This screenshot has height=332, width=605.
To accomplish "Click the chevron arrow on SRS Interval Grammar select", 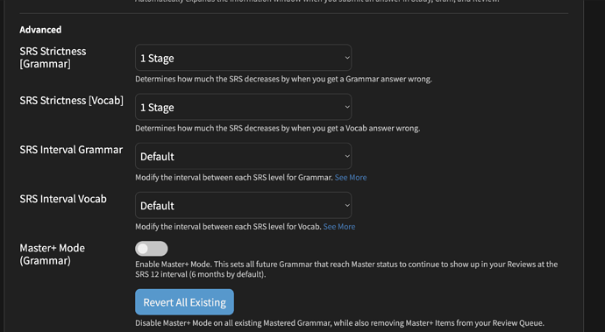I will coord(347,156).
